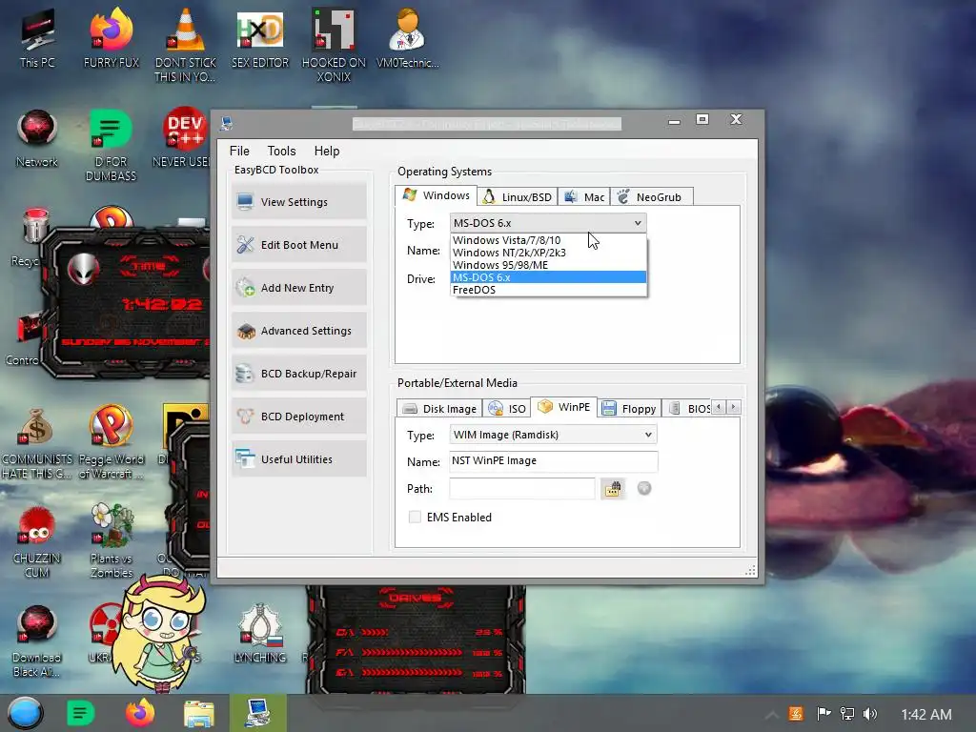Open the SEX EDITOR HxD desktop icon

click(260, 38)
